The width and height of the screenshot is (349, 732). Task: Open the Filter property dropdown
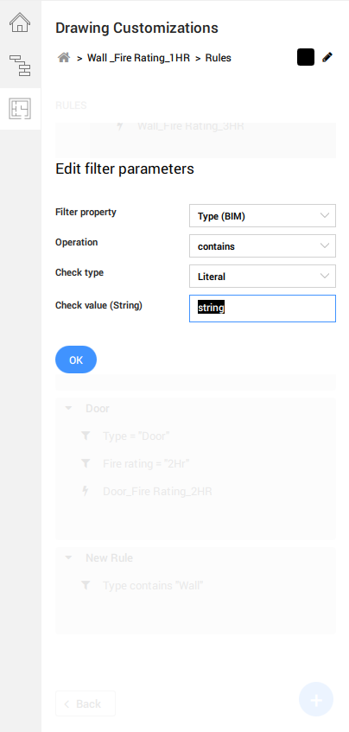[263, 216]
